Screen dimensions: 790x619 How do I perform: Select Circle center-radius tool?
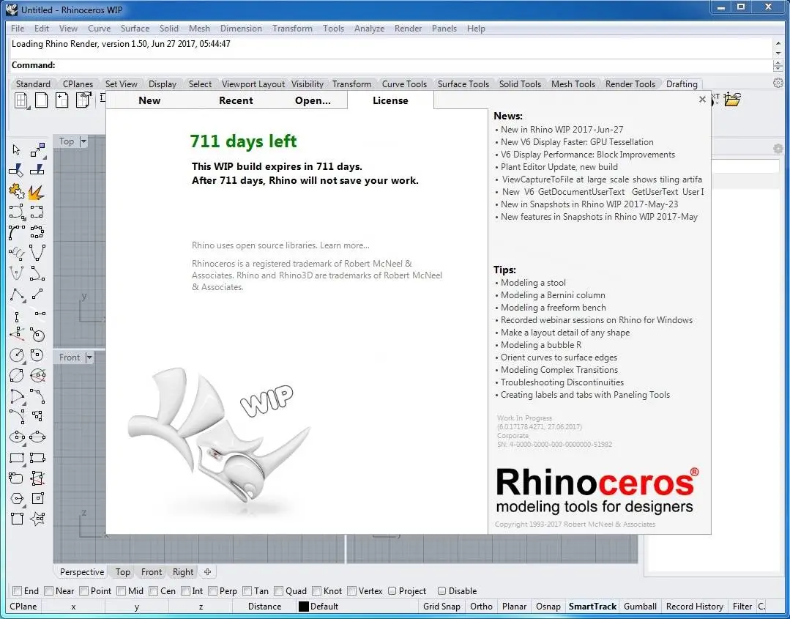tap(17, 355)
